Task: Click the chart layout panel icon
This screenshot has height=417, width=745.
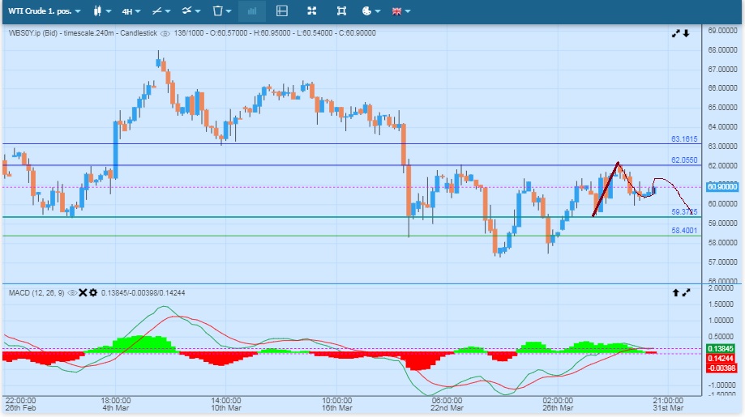Action: pos(282,11)
